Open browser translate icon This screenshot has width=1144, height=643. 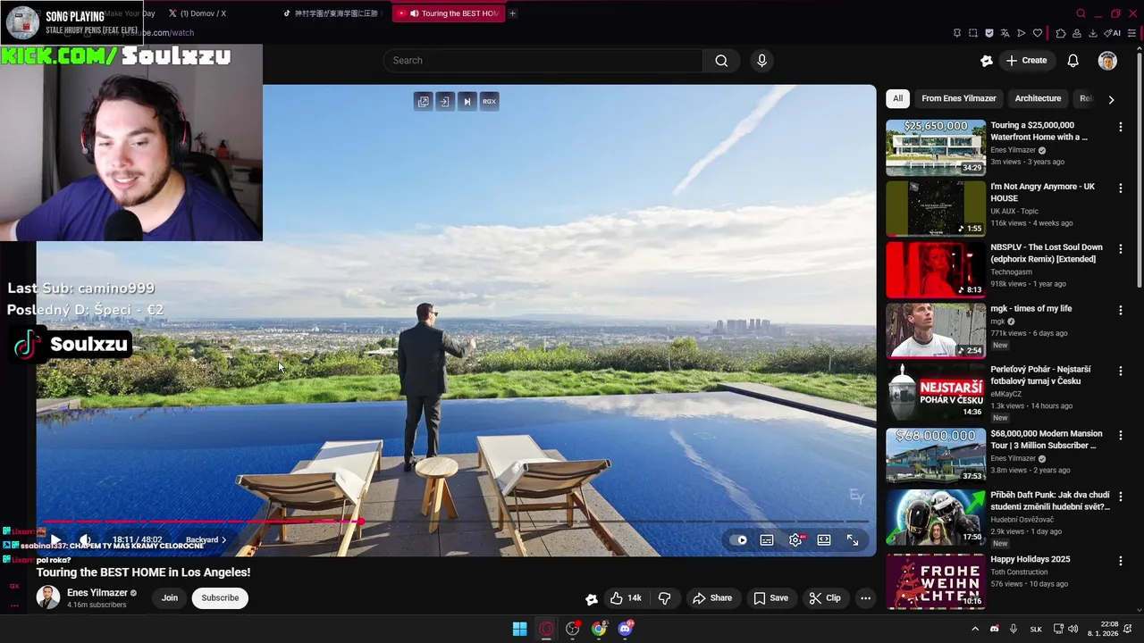[1005, 33]
